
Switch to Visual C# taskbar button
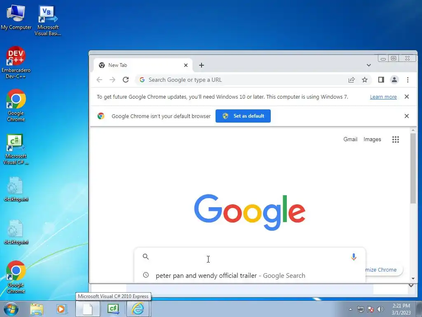pos(113,309)
